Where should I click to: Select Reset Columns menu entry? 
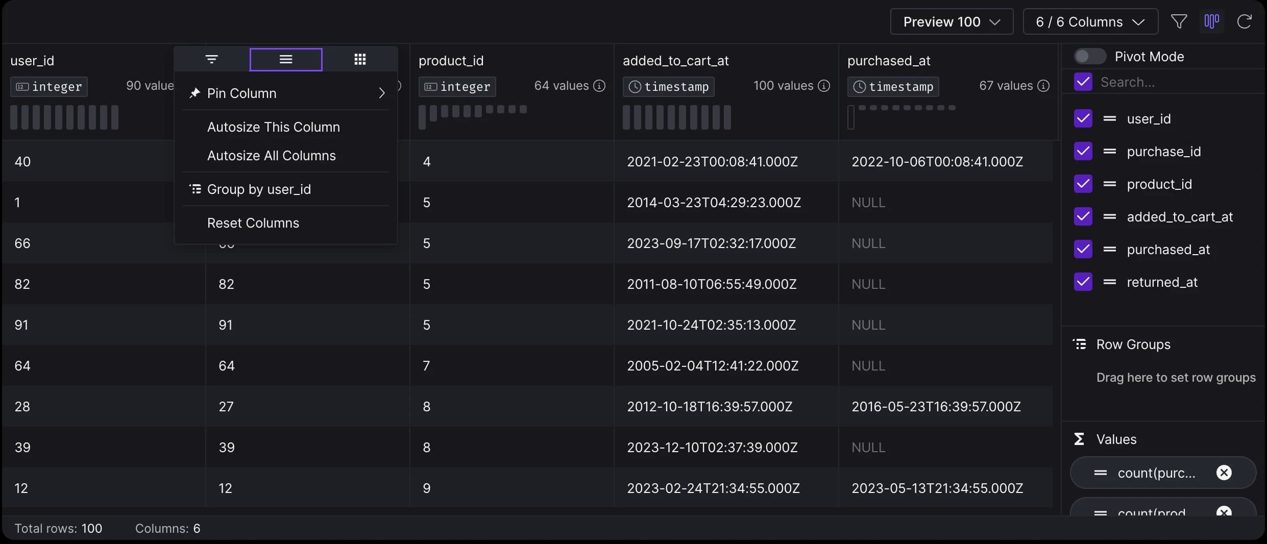pyautogui.click(x=286, y=222)
